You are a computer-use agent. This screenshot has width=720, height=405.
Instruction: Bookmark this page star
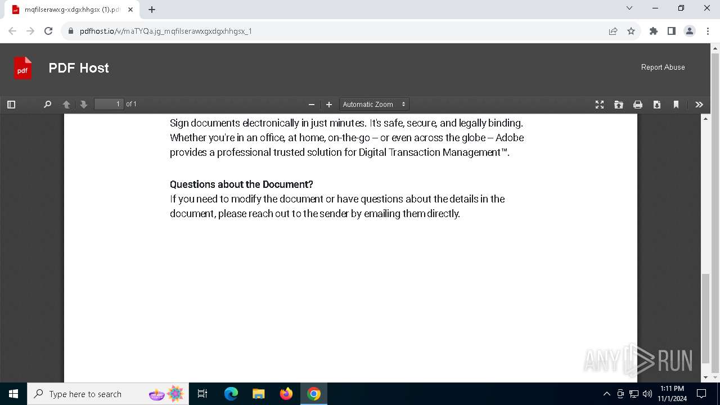(631, 31)
